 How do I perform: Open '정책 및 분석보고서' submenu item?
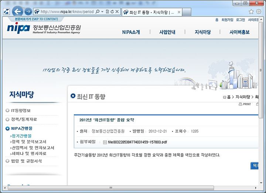coord(29,141)
